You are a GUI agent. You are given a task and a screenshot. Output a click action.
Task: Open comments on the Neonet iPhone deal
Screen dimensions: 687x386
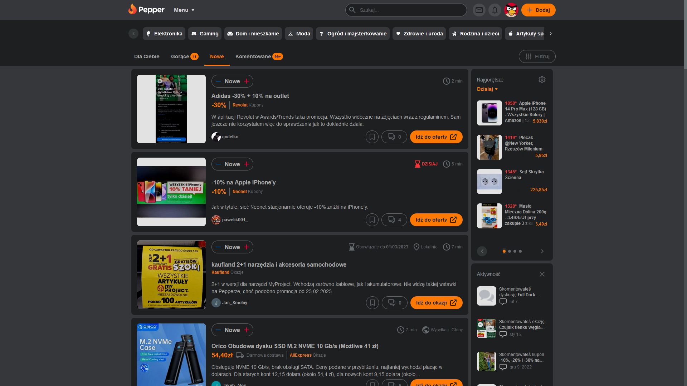394,220
